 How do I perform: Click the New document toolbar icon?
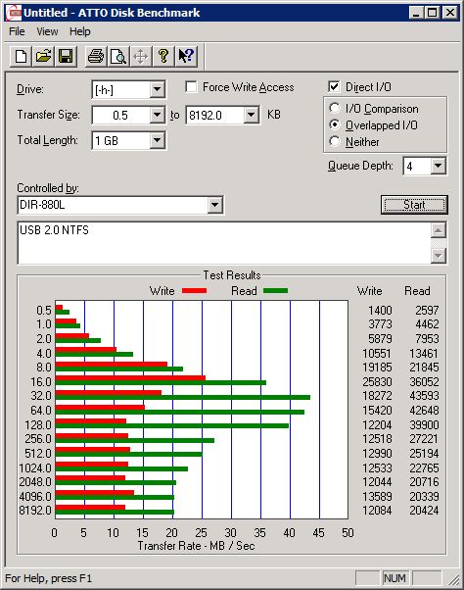coord(21,57)
